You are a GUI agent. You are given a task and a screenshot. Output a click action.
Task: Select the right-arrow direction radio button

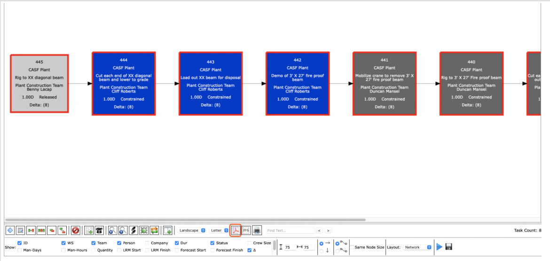pyautogui.click(x=321, y=243)
